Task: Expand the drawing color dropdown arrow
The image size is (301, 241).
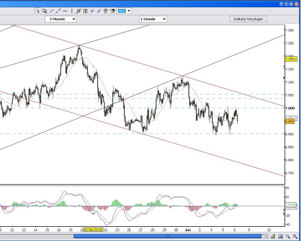Action: point(129,11)
